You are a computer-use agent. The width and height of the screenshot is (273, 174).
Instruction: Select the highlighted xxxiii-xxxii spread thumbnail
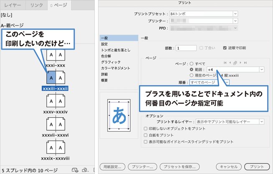pos(56,77)
